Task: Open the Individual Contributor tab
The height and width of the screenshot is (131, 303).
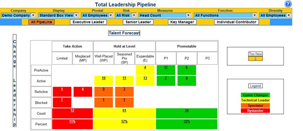Action: tap(236, 22)
